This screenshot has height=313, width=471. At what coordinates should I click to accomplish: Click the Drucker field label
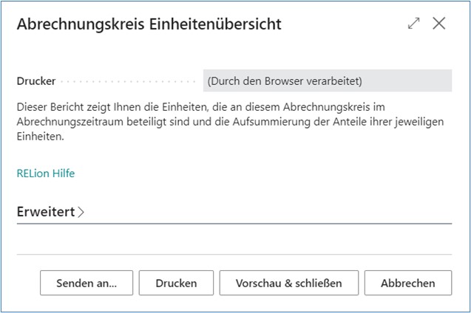point(35,81)
